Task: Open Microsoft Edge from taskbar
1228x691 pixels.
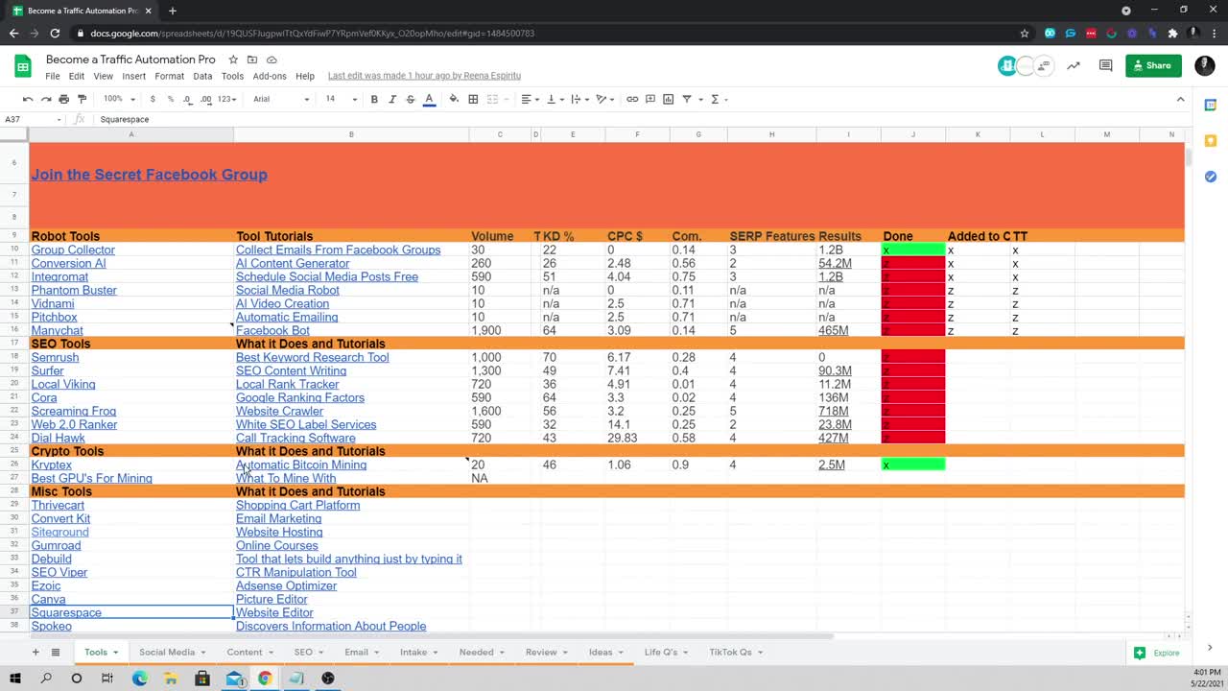Action: pos(140,679)
